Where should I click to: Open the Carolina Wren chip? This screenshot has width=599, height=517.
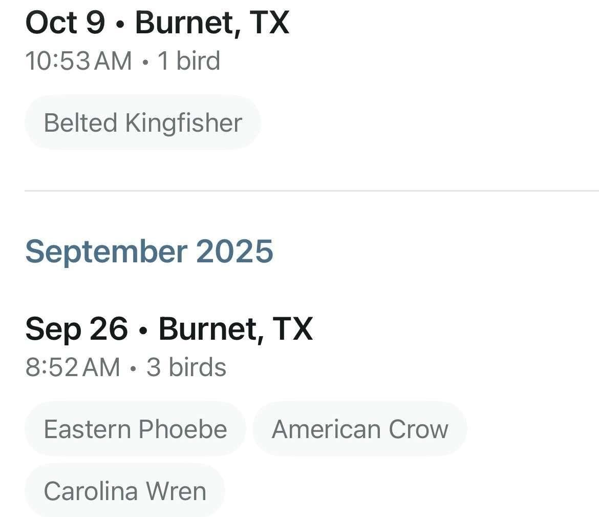tap(125, 491)
